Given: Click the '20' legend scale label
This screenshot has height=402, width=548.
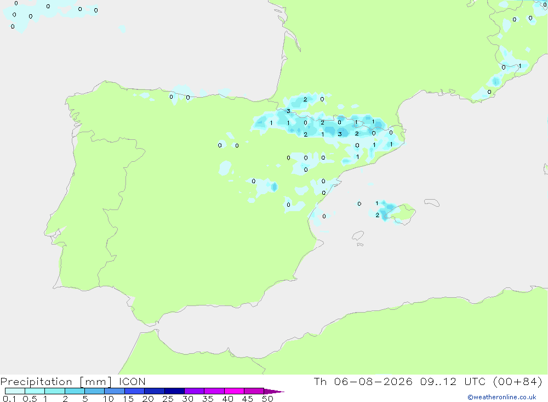Looking at the screenshot, I should [148, 399].
